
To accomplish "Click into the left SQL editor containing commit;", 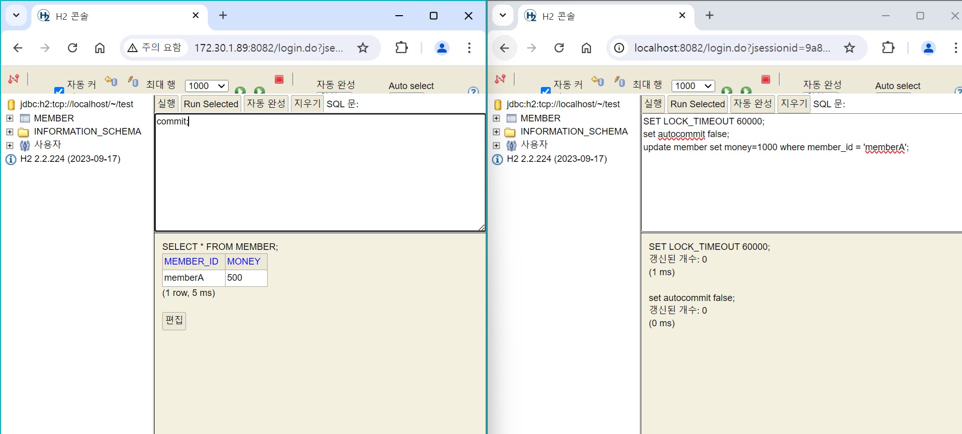I will tap(320, 172).
